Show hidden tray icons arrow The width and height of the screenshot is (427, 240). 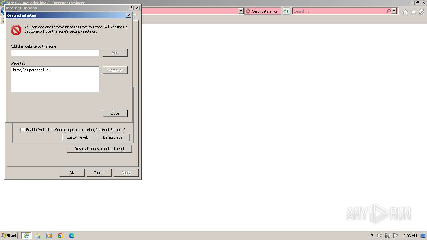372,236
